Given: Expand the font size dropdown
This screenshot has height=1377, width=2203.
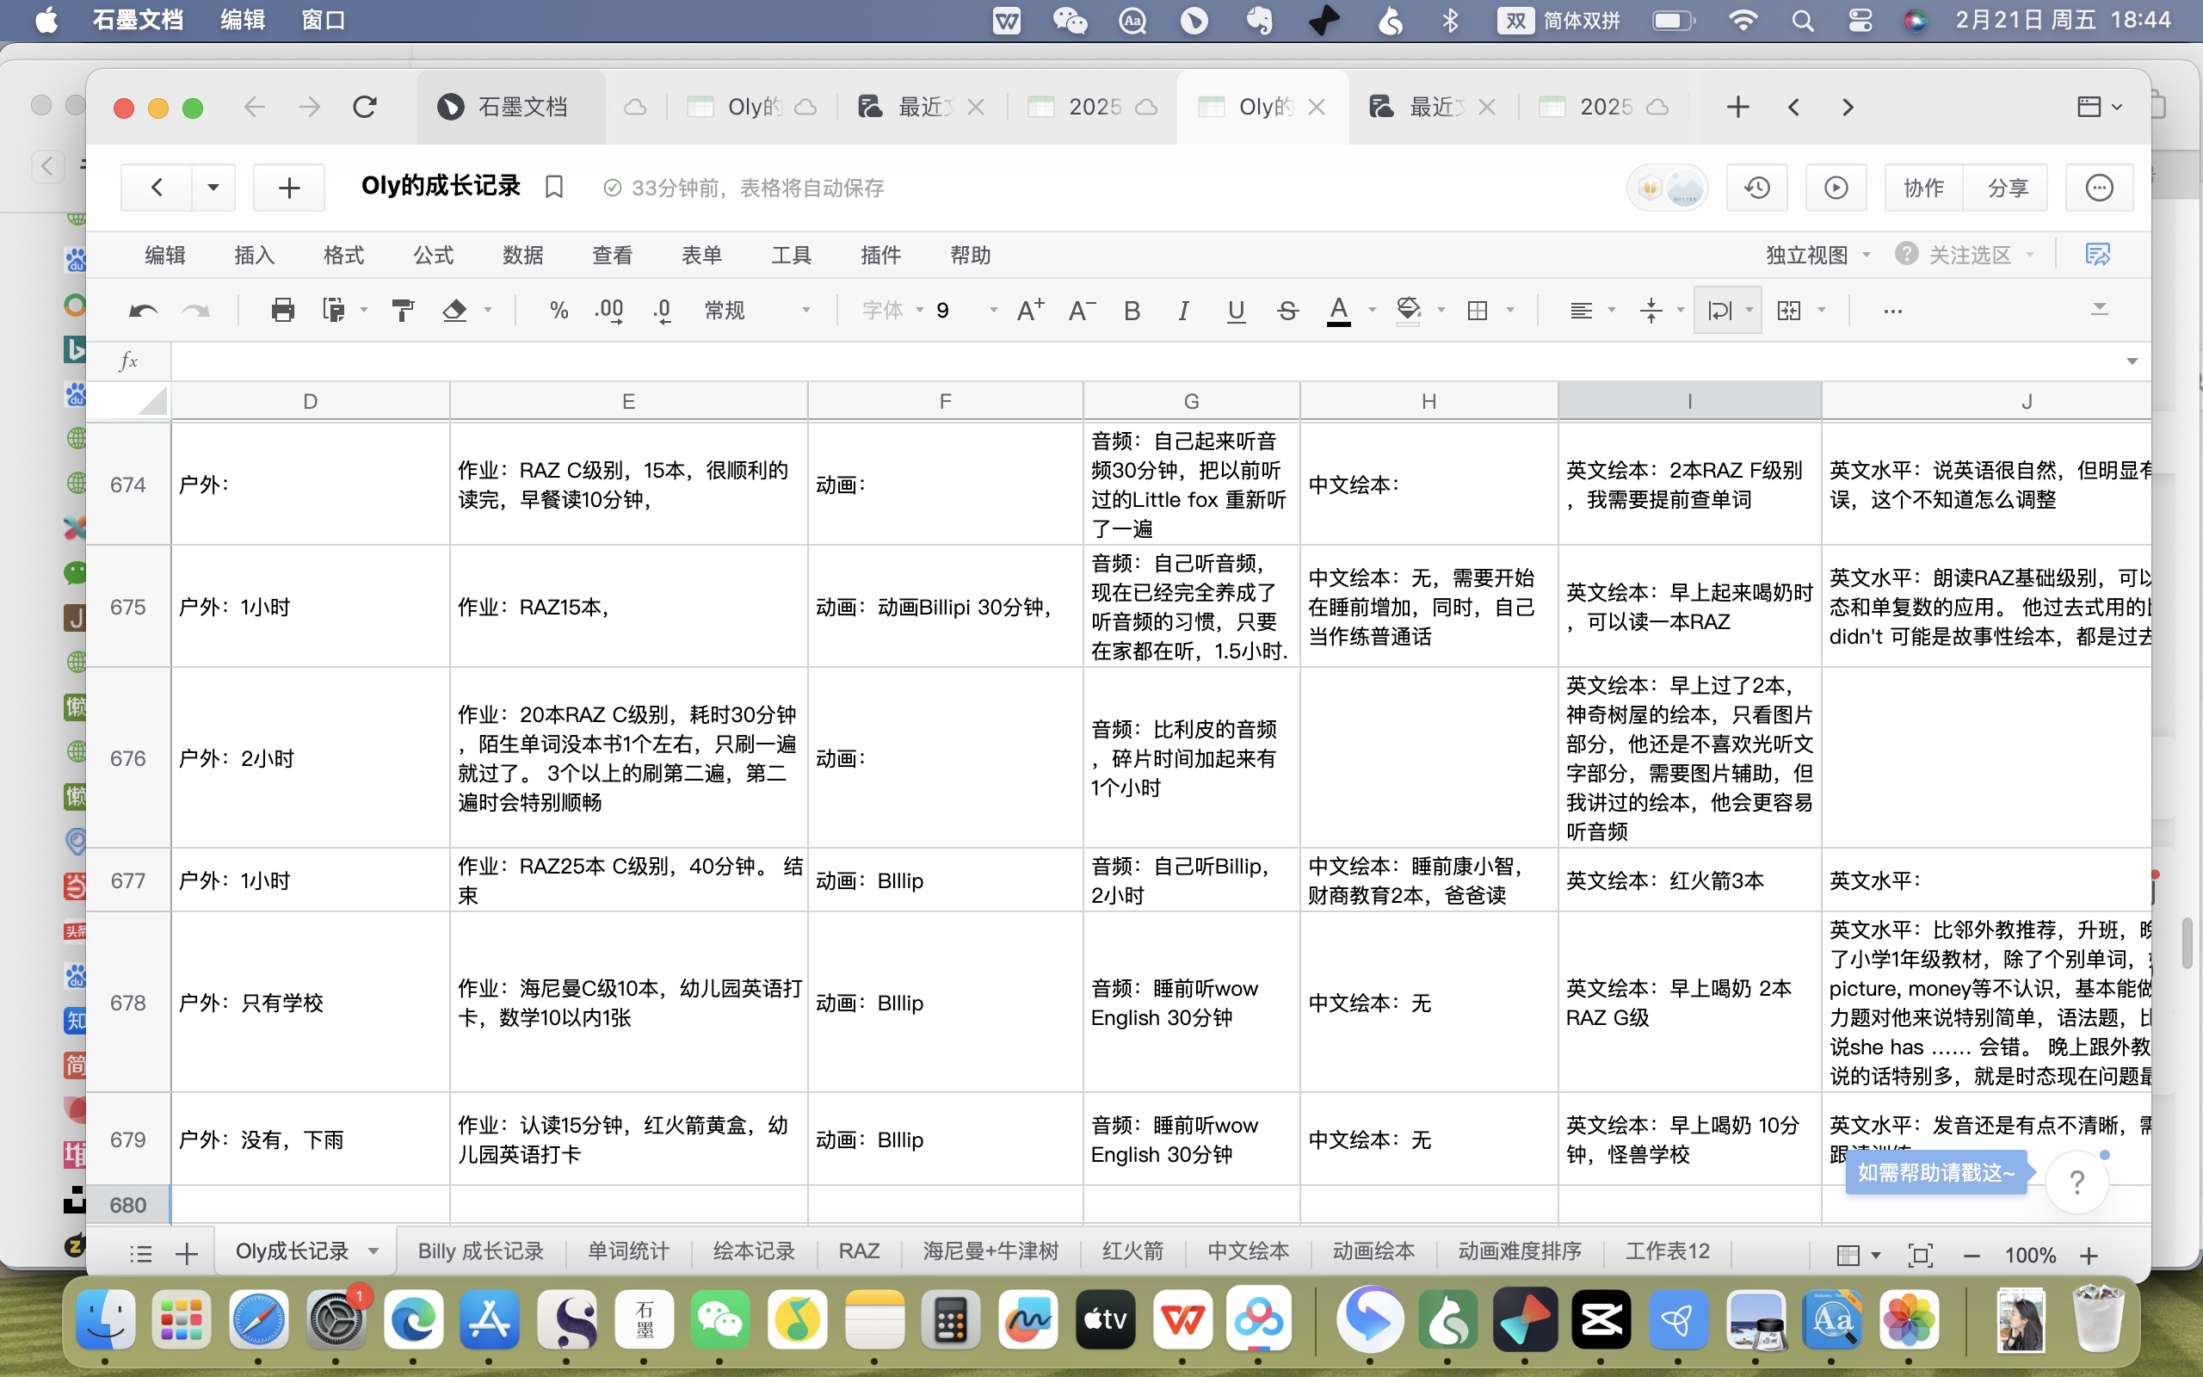Looking at the screenshot, I should pyautogui.click(x=993, y=311).
